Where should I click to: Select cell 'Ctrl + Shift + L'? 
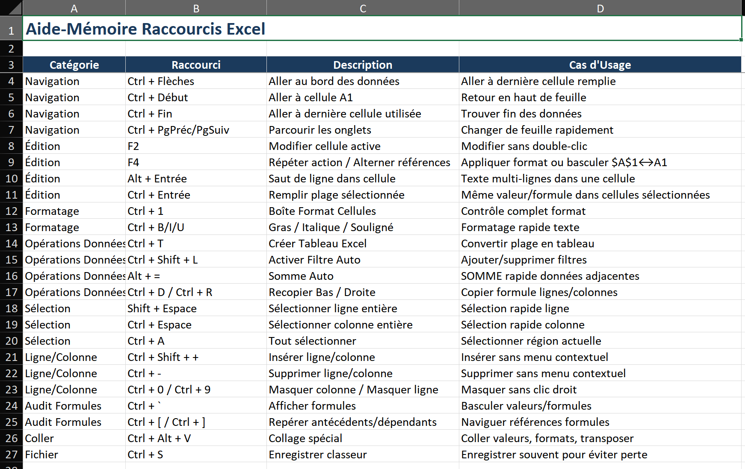coord(196,260)
